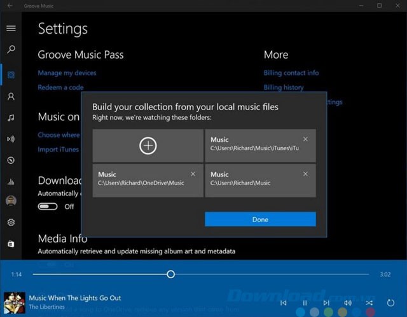Click the user account avatar in sidebar

pyautogui.click(x=11, y=201)
